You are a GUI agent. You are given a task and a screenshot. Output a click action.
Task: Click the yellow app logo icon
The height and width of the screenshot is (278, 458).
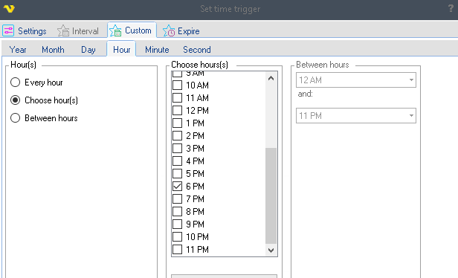(x=9, y=9)
